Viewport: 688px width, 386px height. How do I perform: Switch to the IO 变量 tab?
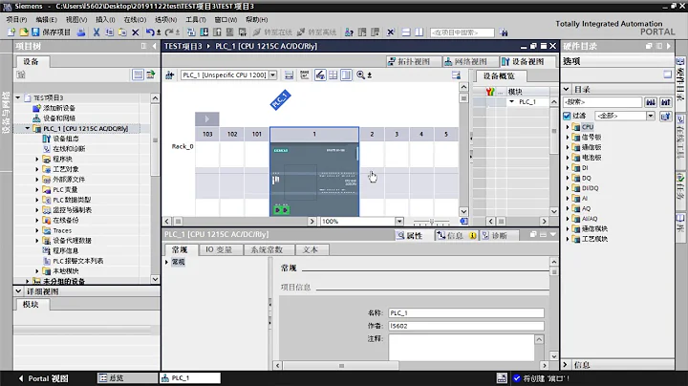pos(219,249)
